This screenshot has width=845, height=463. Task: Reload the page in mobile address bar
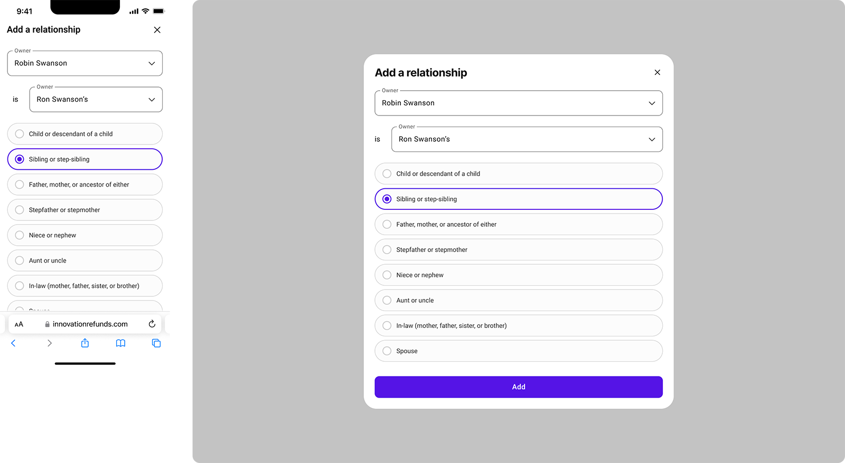coord(152,324)
